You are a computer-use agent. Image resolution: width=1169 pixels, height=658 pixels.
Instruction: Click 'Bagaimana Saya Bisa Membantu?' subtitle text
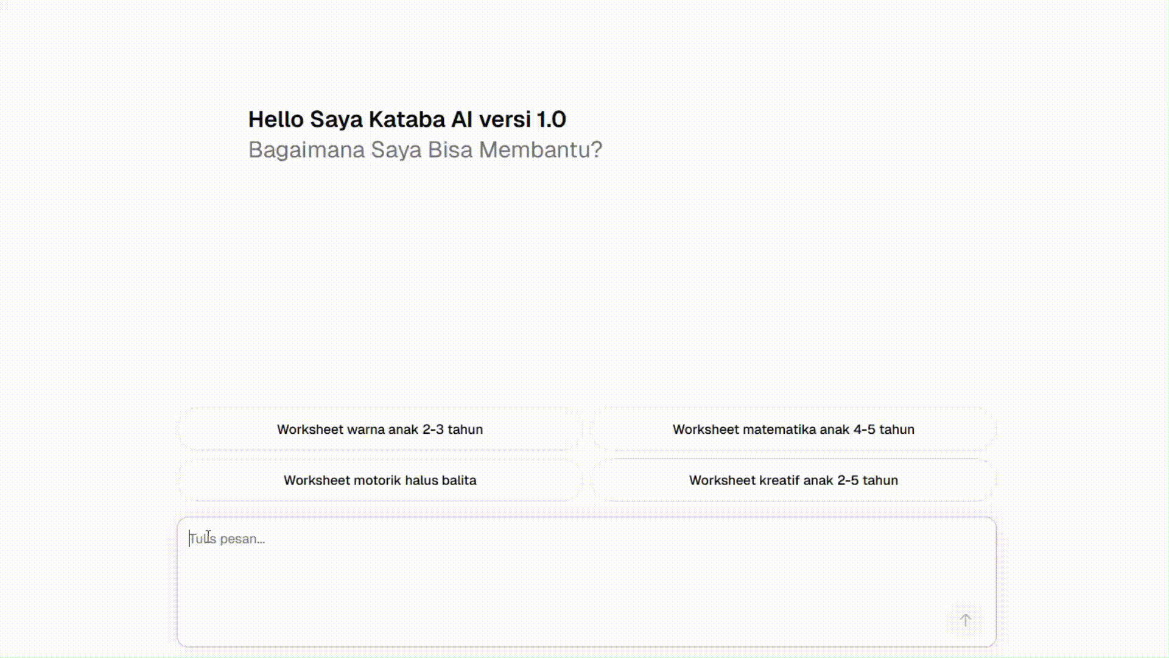(x=425, y=150)
